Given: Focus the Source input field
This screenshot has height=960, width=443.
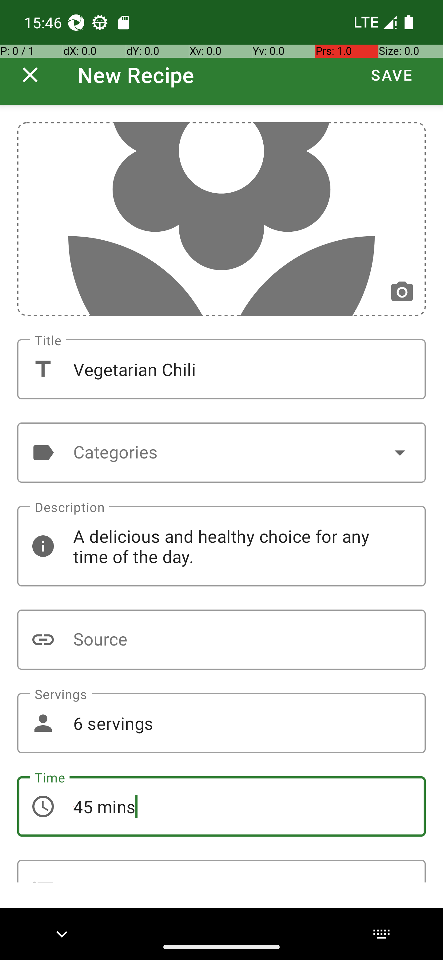Looking at the screenshot, I should click(221, 640).
